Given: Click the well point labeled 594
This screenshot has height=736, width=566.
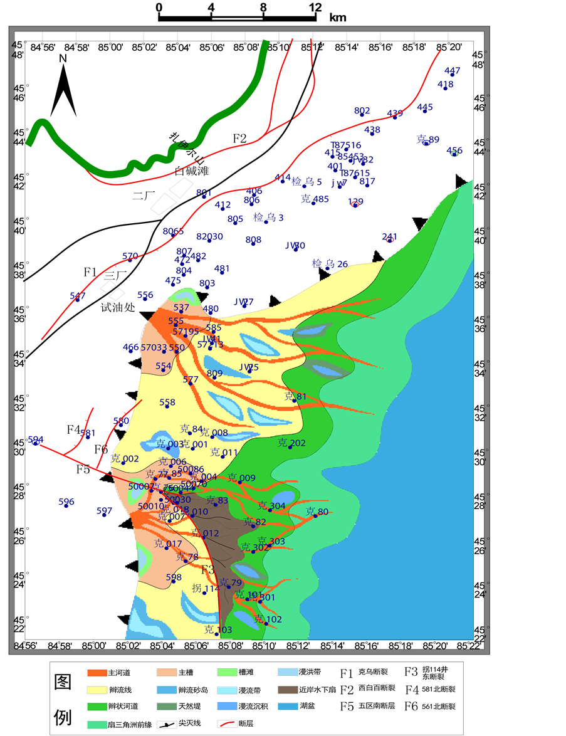Looking at the screenshot, I should [x=36, y=443].
